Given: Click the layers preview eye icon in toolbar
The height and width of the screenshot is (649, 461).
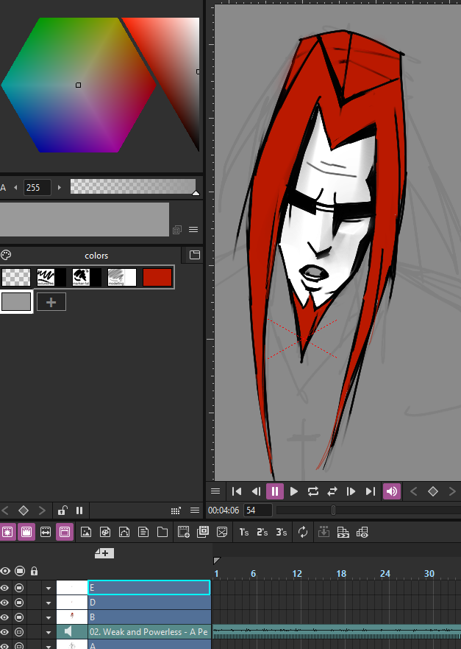Looking at the screenshot, I should (362, 533).
